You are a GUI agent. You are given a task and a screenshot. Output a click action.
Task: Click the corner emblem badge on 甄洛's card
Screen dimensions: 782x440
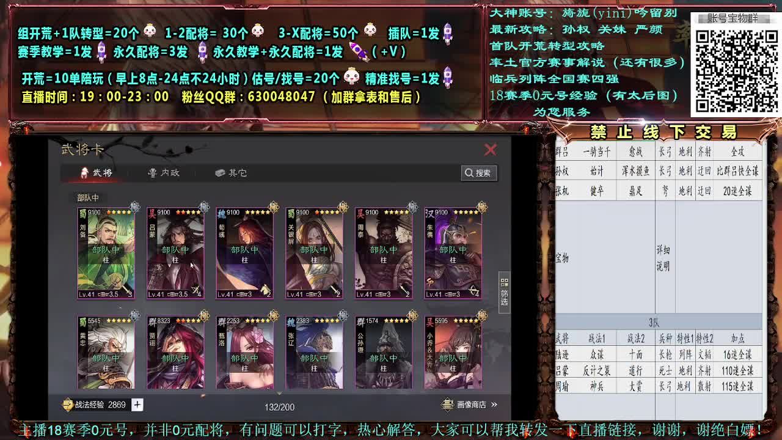coord(274,316)
